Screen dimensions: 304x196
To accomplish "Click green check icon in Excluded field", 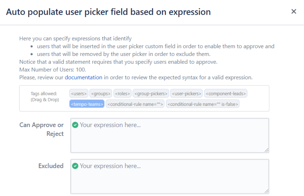I will (75, 166).
